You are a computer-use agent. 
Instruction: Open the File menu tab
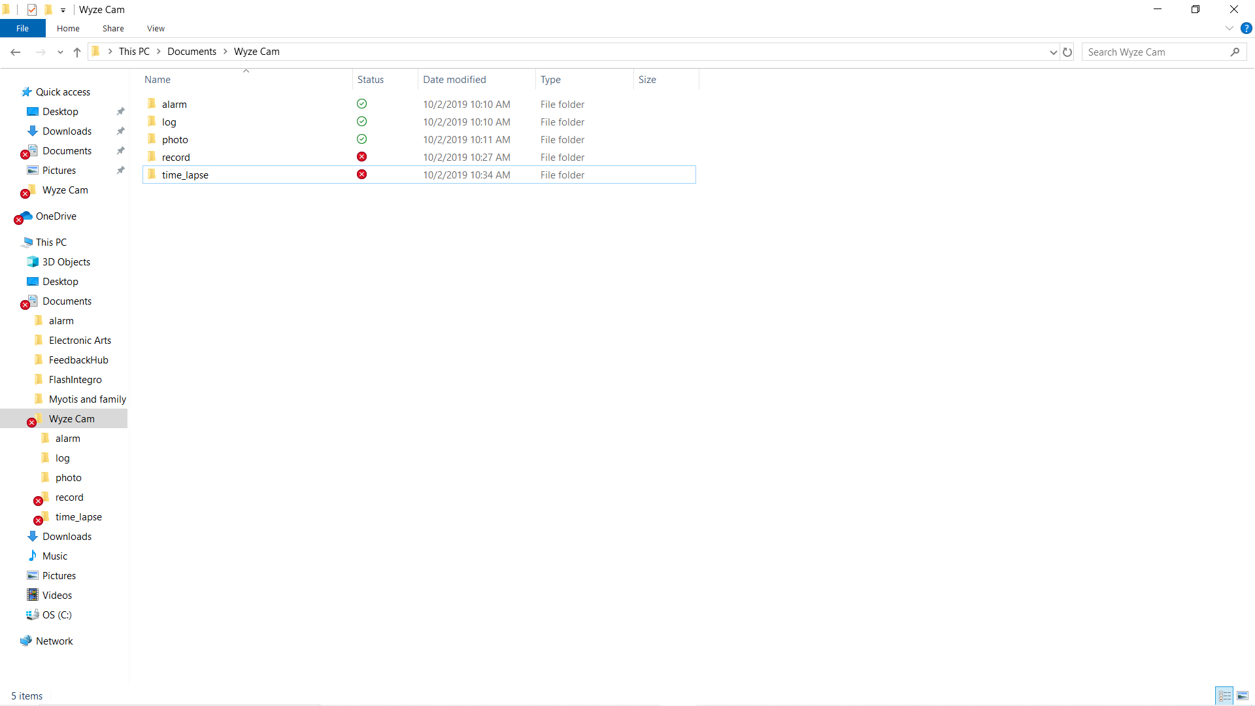click(22, 28)
